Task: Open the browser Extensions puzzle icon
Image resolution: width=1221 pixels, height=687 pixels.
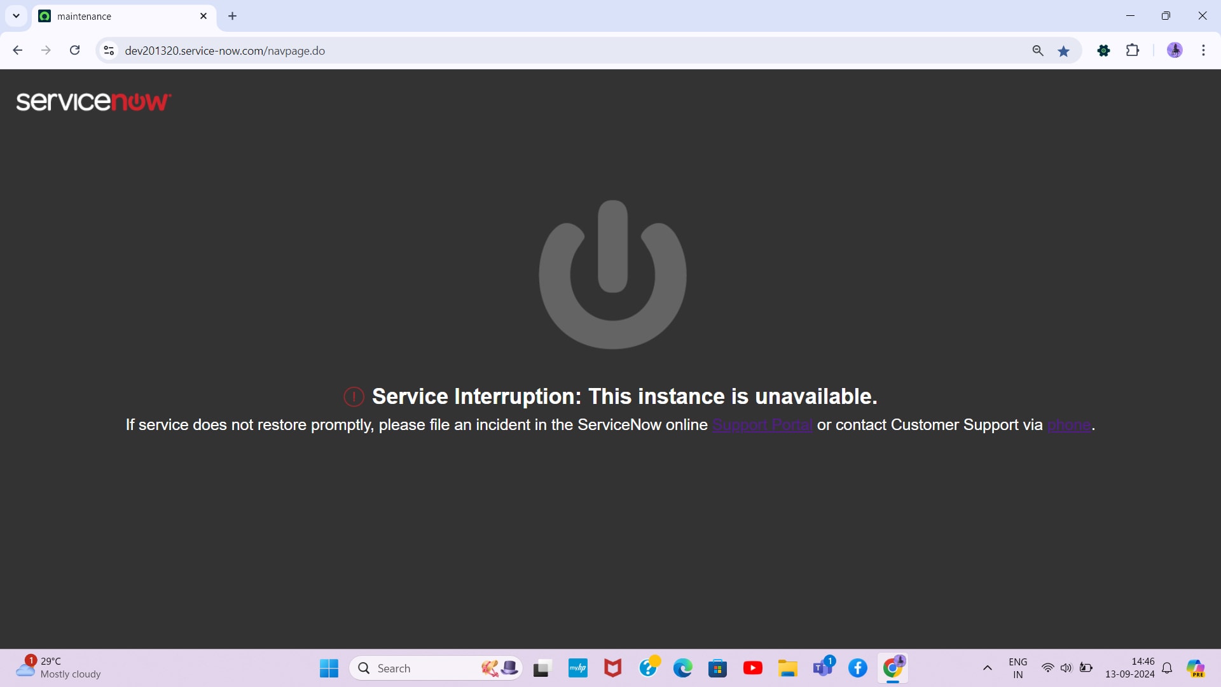Action: point(1134,50)
